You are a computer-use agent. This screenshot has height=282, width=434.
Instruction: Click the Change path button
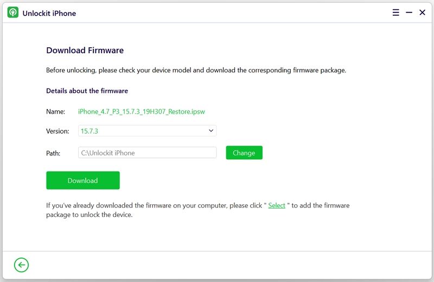244,153
